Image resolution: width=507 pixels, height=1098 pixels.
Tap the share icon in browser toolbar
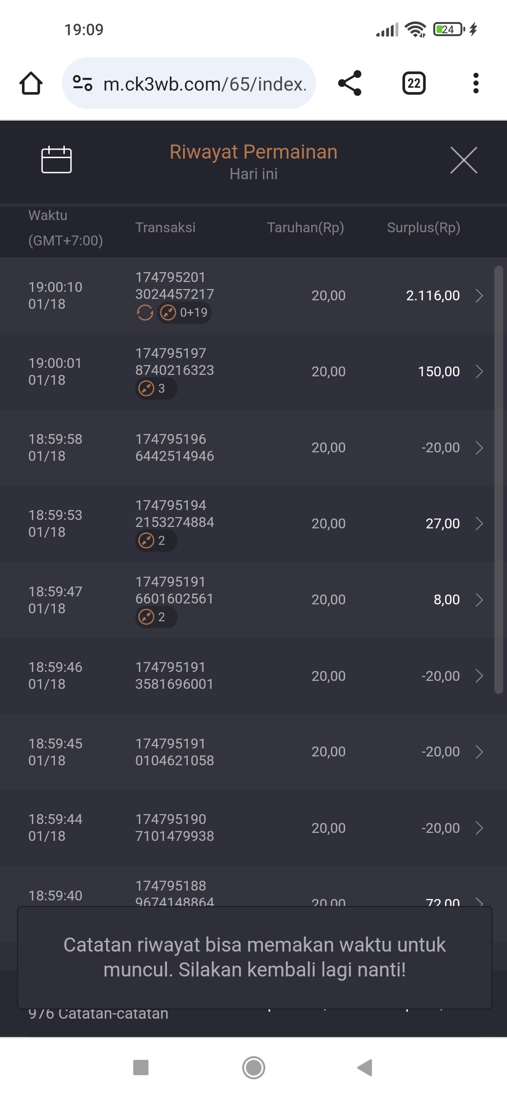pos(350,84)
